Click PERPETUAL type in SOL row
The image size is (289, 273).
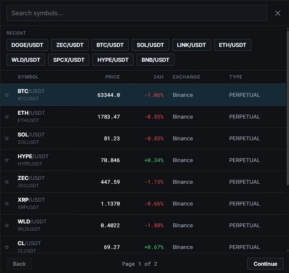pyautogui.click(x=245, y=138)
